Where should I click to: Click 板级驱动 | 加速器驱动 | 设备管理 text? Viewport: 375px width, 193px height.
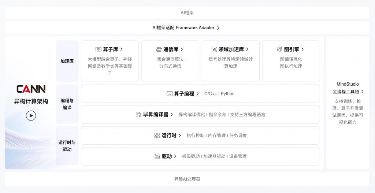[214, 156]
